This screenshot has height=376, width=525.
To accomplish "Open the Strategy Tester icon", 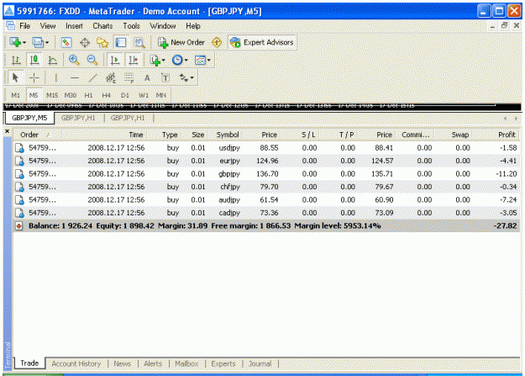I will [139, 43].
